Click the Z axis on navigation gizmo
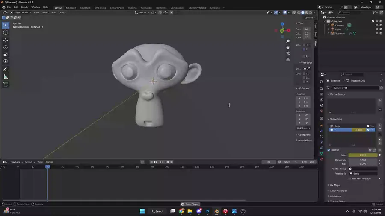This screenshot has width=385, height=216. tap(282, 24)
